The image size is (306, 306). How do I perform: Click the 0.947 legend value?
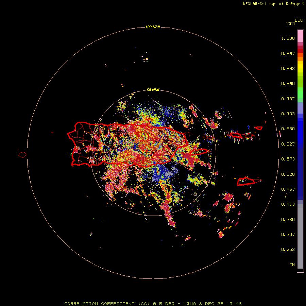tap(288, 53)
